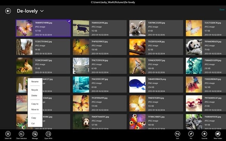Select the black puppies 101 KB thumbnail

(x=194, y=122)
